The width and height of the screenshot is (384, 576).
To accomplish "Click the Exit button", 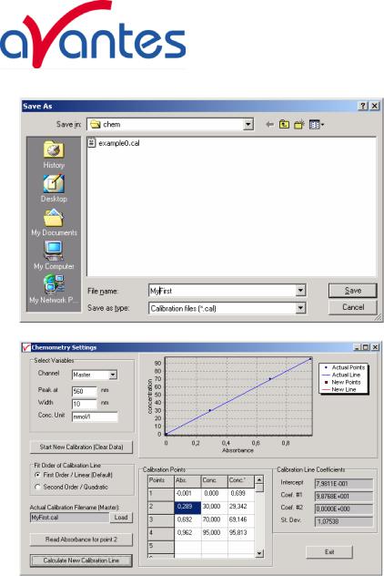I will (329, 551).
